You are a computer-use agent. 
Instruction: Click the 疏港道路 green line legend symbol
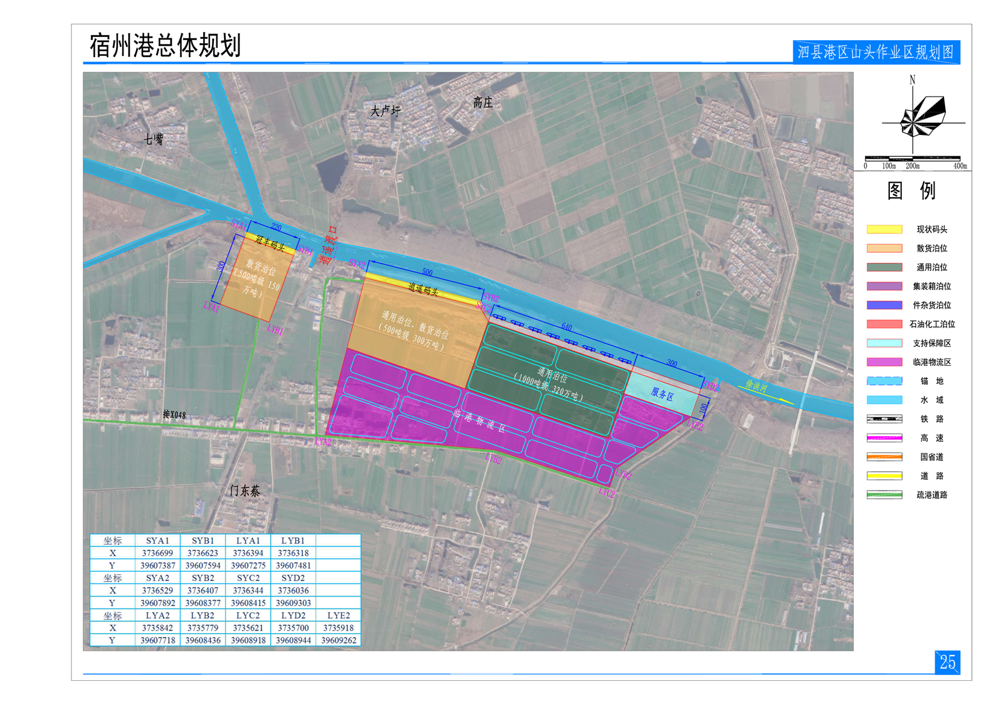point(884,495)
